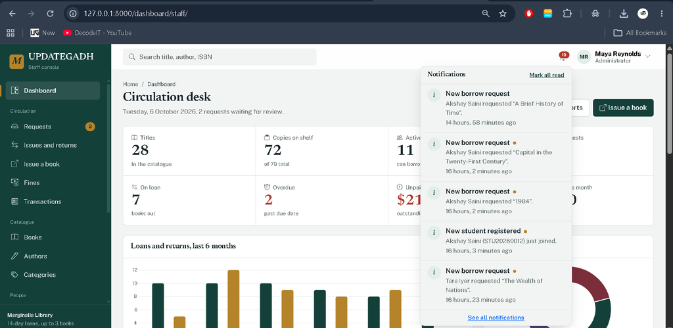The height and width of the screenshot is (328, 673).
Task: Open the browser extensions puzzle icon
Action: 567,14
